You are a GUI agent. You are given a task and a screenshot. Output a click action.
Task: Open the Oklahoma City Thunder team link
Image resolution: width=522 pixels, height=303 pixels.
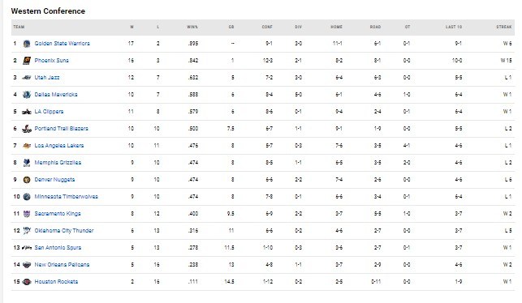[64, 231]
